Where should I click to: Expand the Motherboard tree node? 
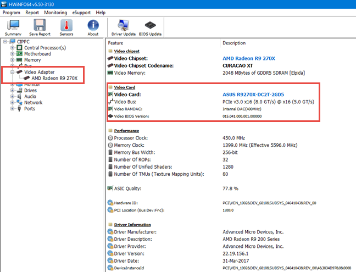point(12,54)
